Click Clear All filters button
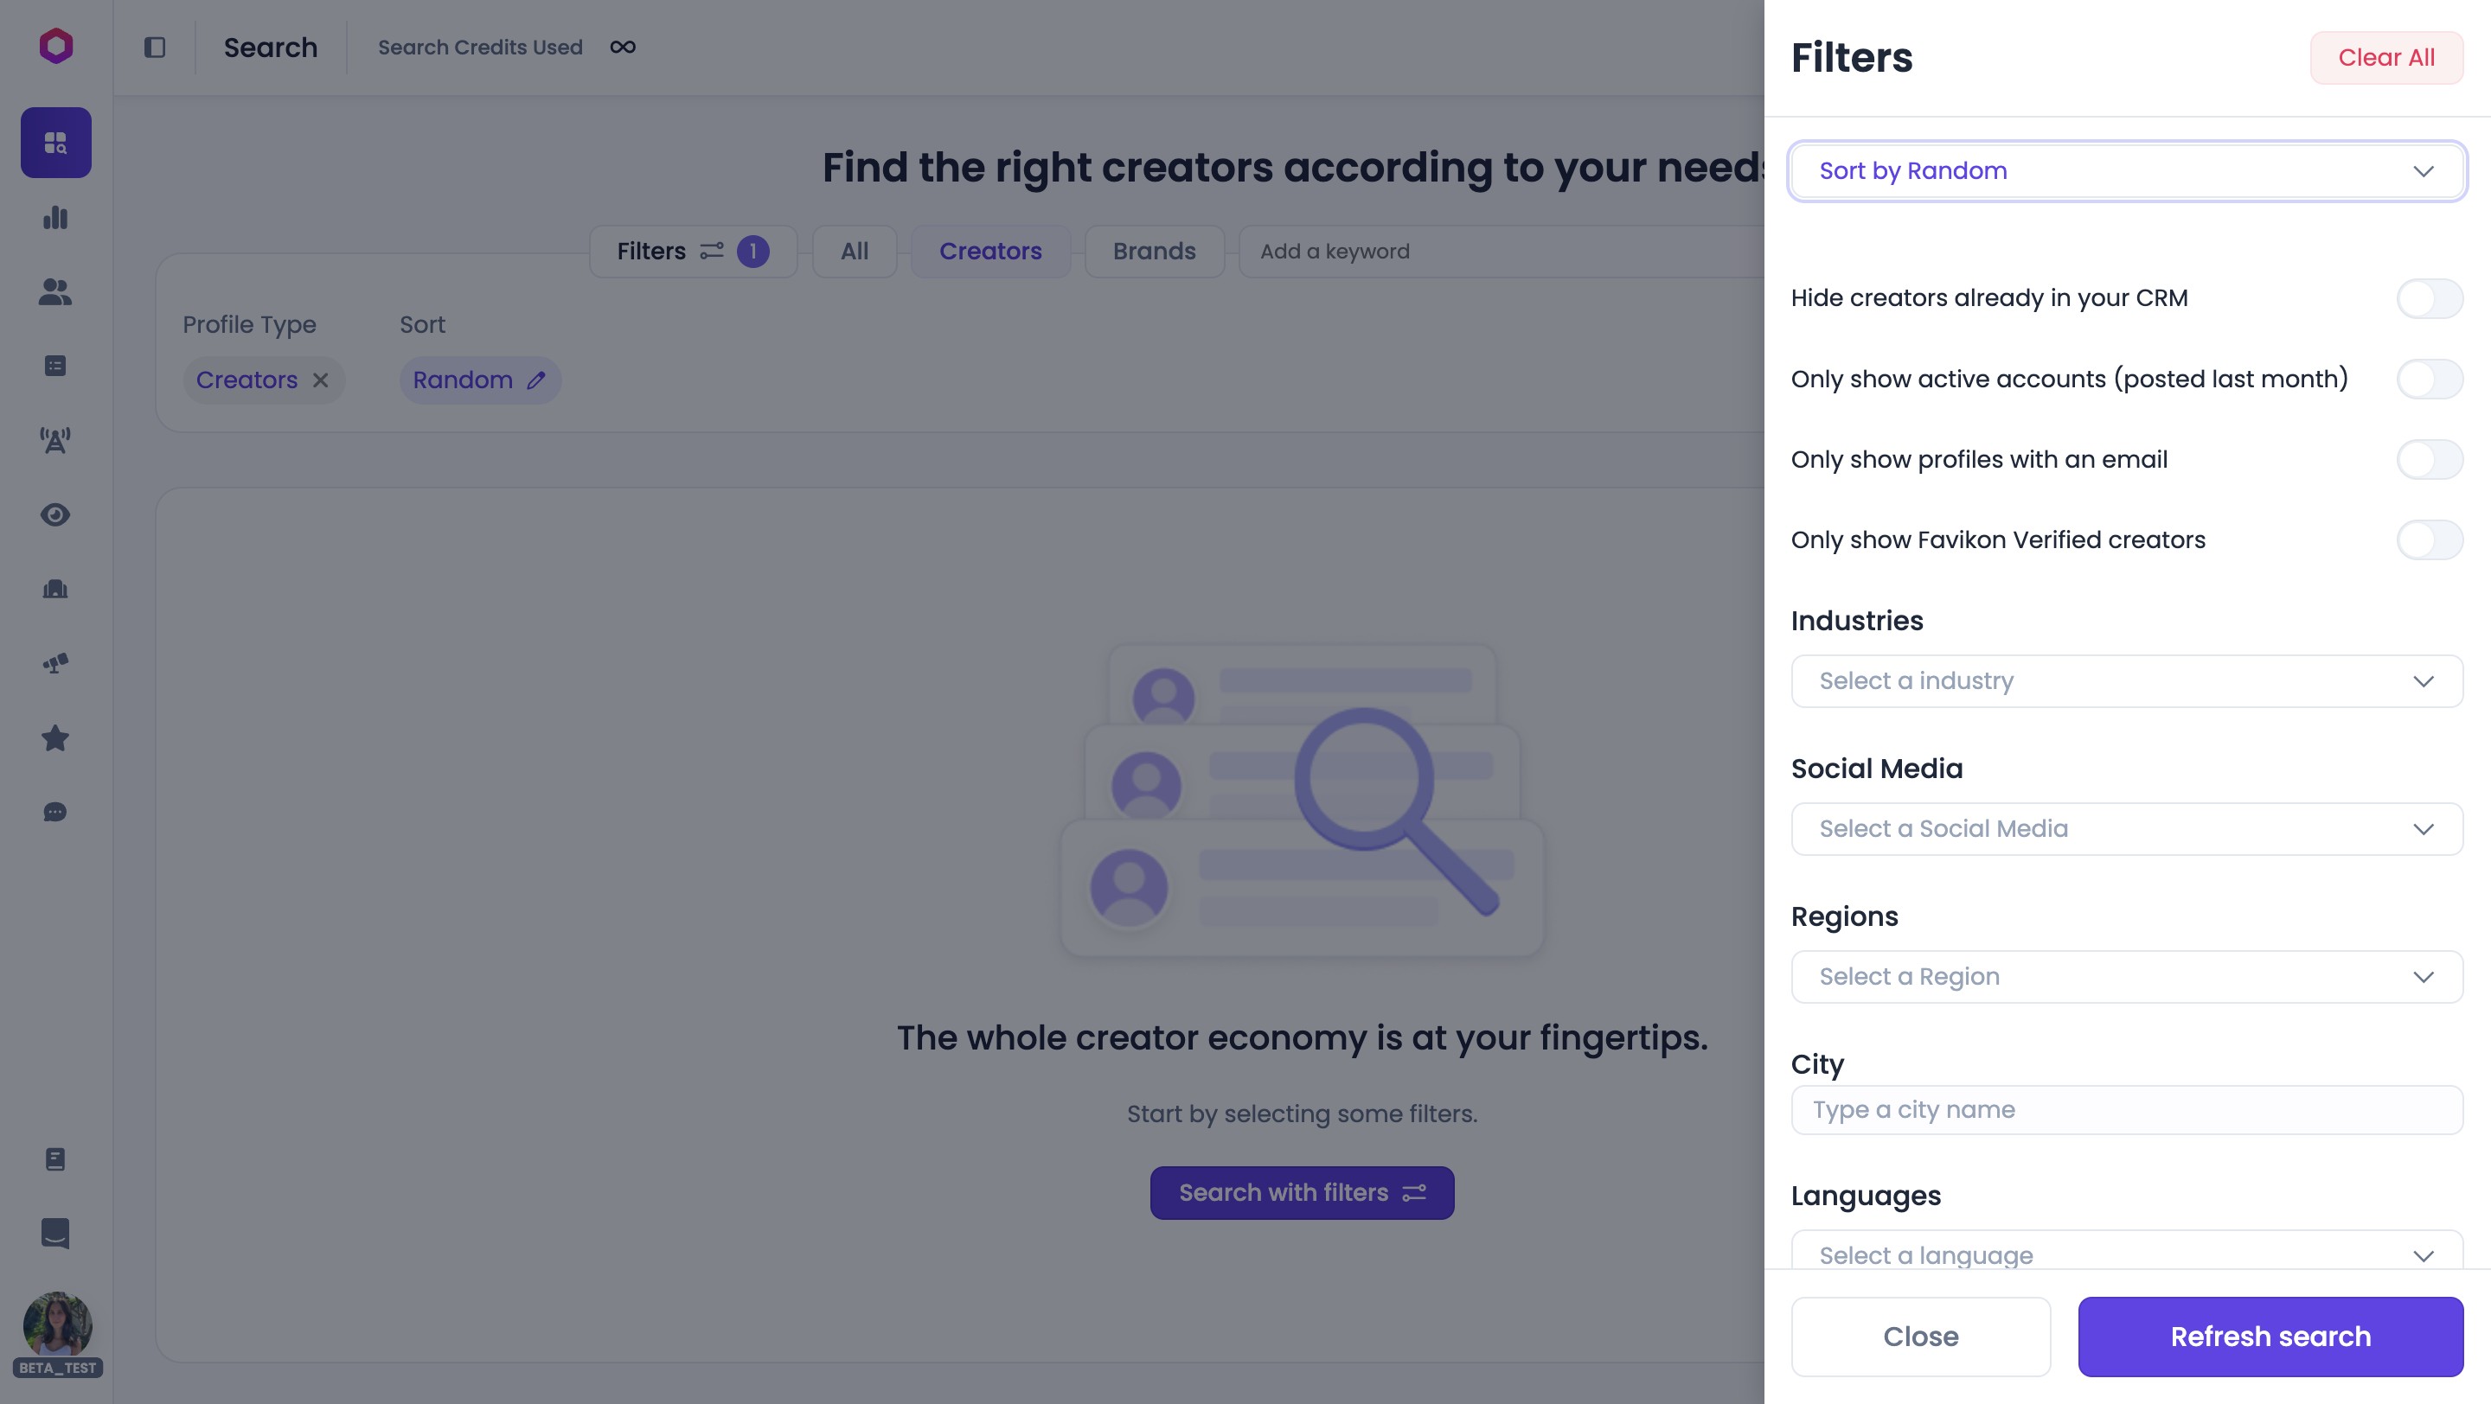 point(2386,58)
